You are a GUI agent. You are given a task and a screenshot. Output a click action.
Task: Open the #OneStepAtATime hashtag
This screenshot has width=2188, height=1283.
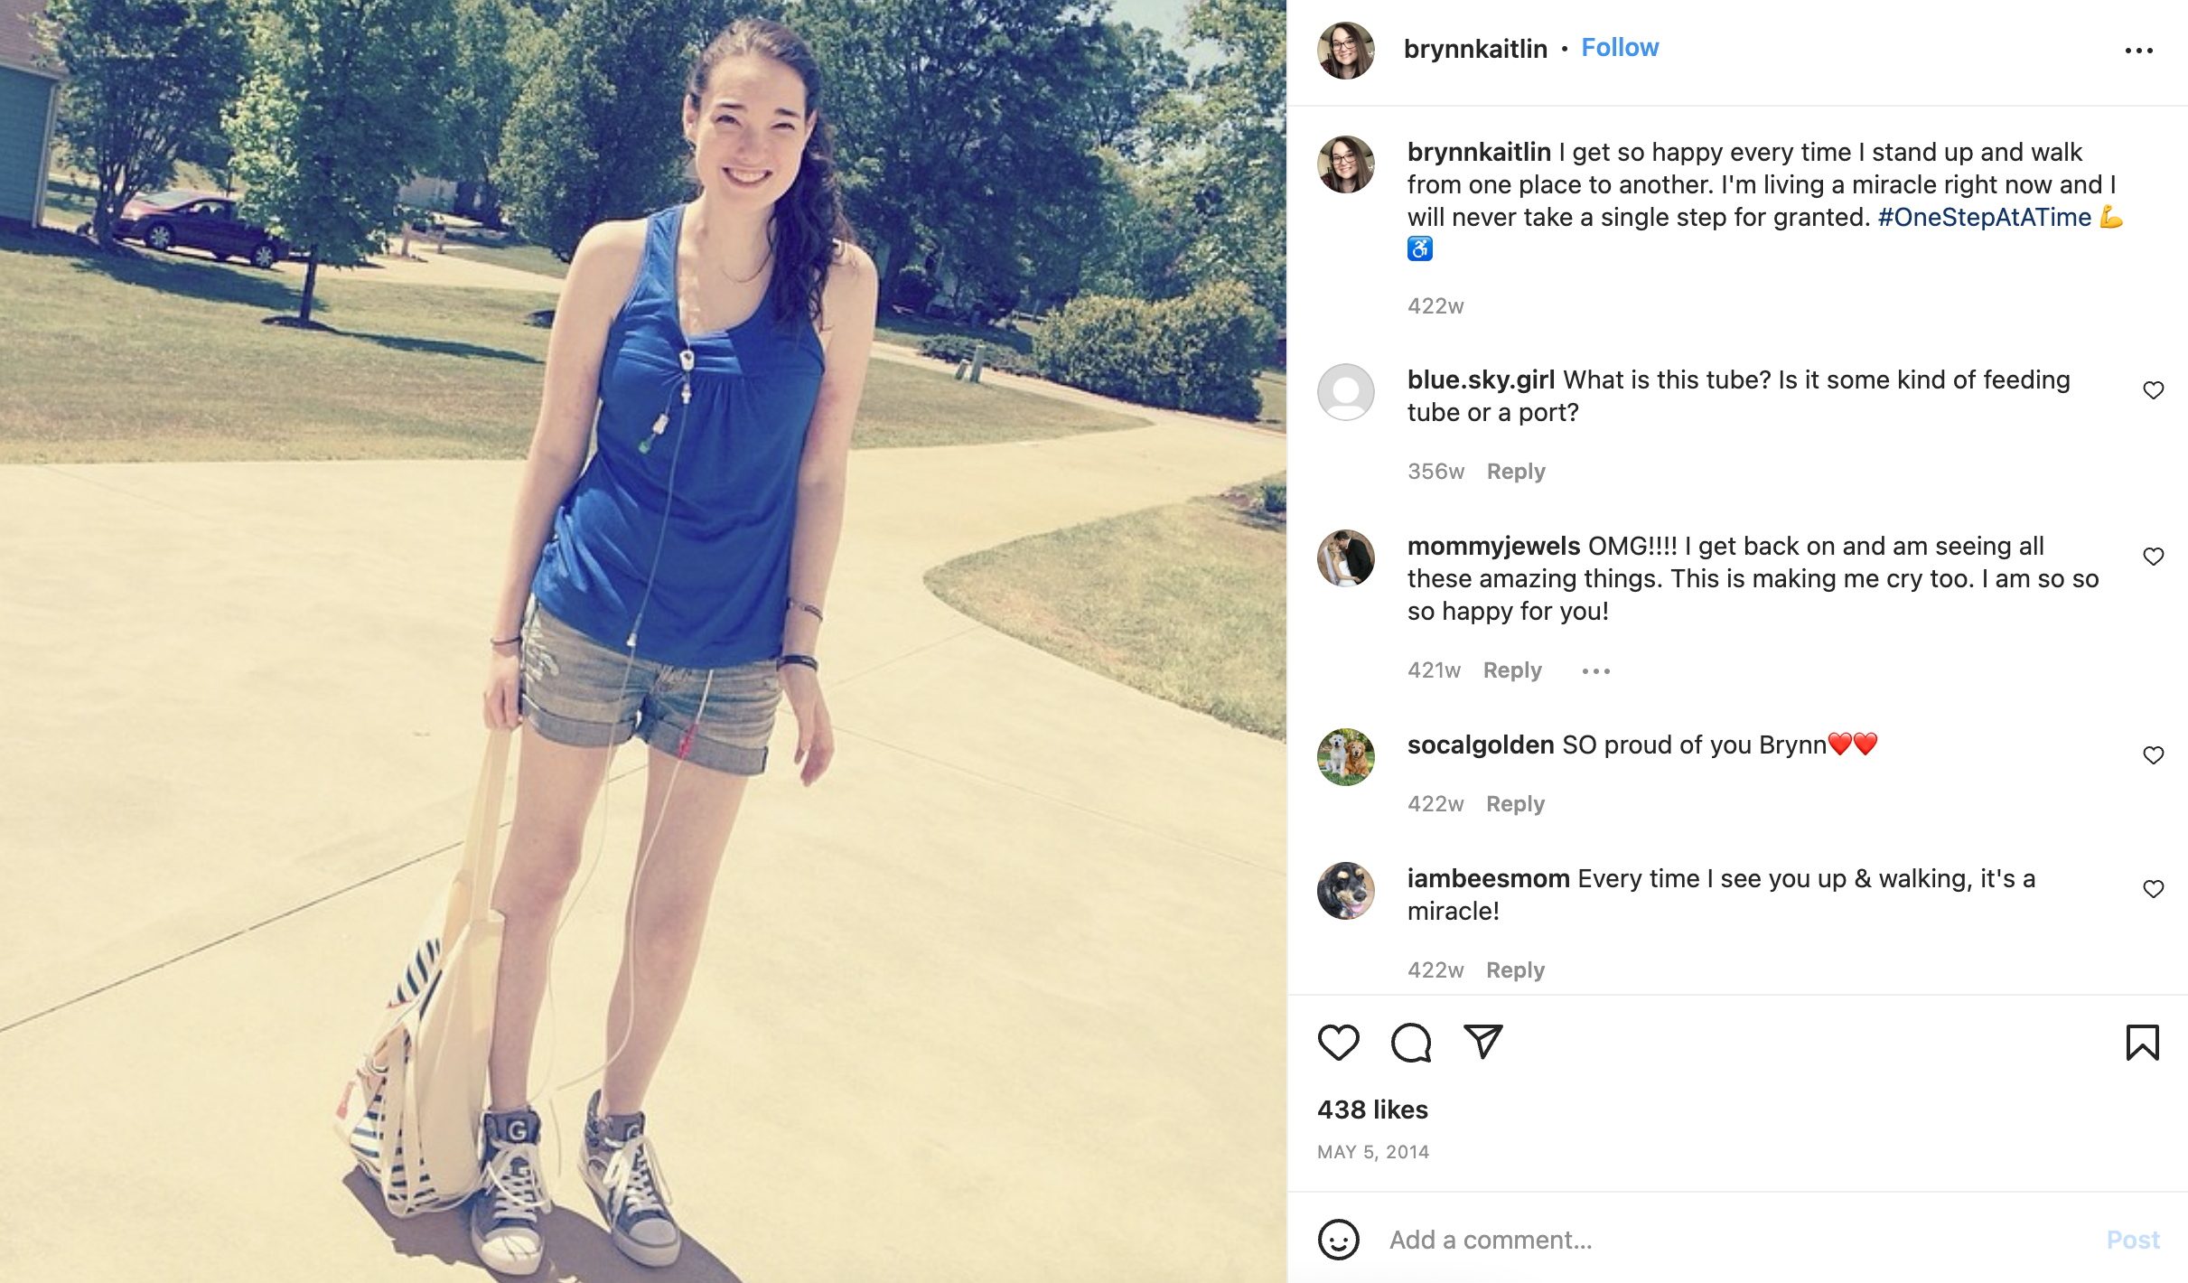(x=1984, y=218)
